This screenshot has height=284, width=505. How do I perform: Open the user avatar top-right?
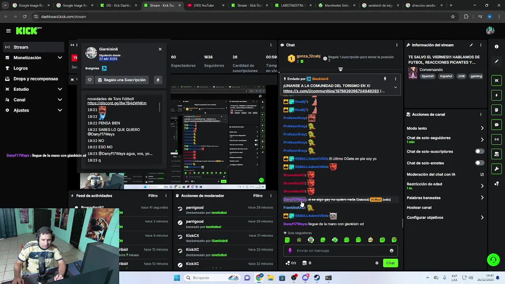tap(490, 31)
